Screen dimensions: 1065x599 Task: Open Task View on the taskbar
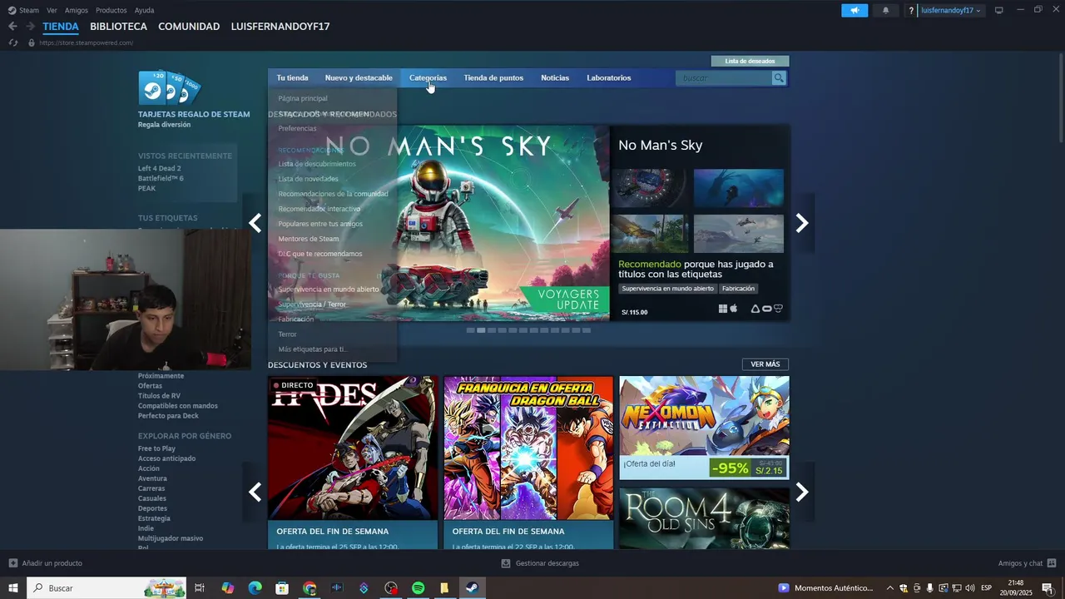[200, 588]
